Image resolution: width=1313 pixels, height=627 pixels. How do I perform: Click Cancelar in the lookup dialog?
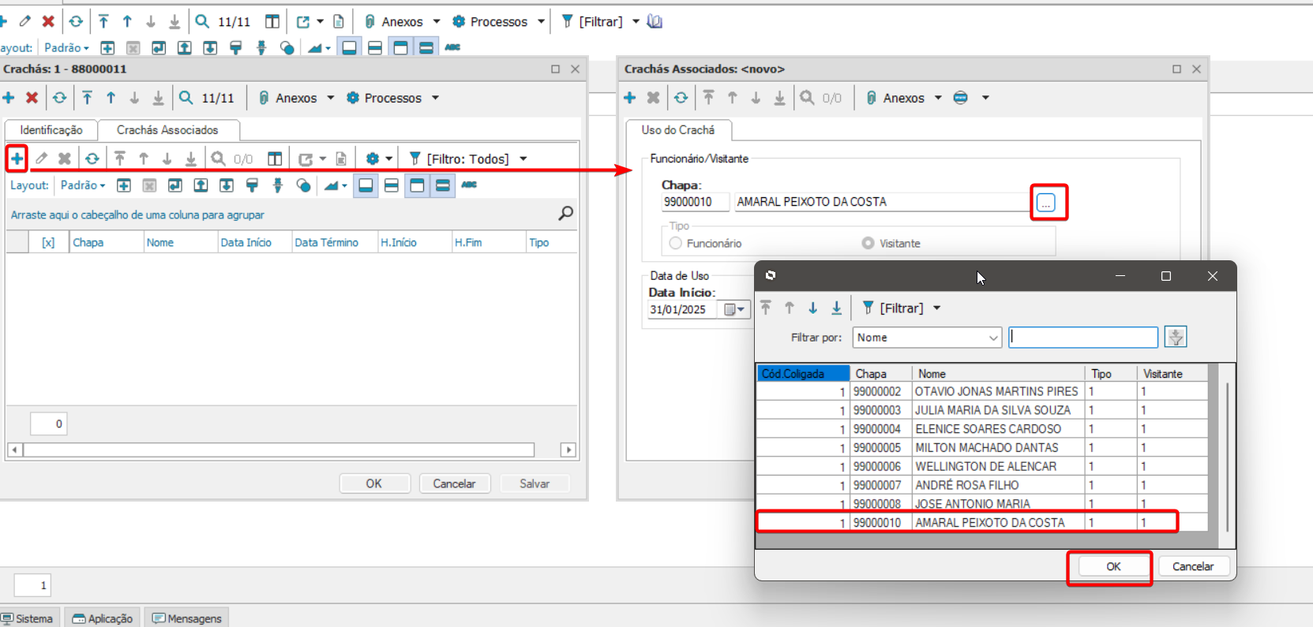coord(1193,566)
